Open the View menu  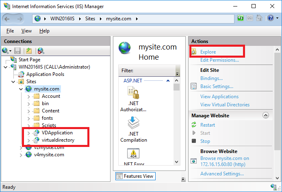click(26, 31)
